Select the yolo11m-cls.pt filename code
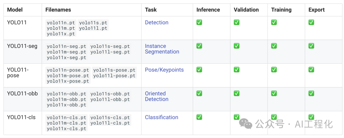This screenshot has height=138, width=344. pyautogui.click(x=67, y=123)
